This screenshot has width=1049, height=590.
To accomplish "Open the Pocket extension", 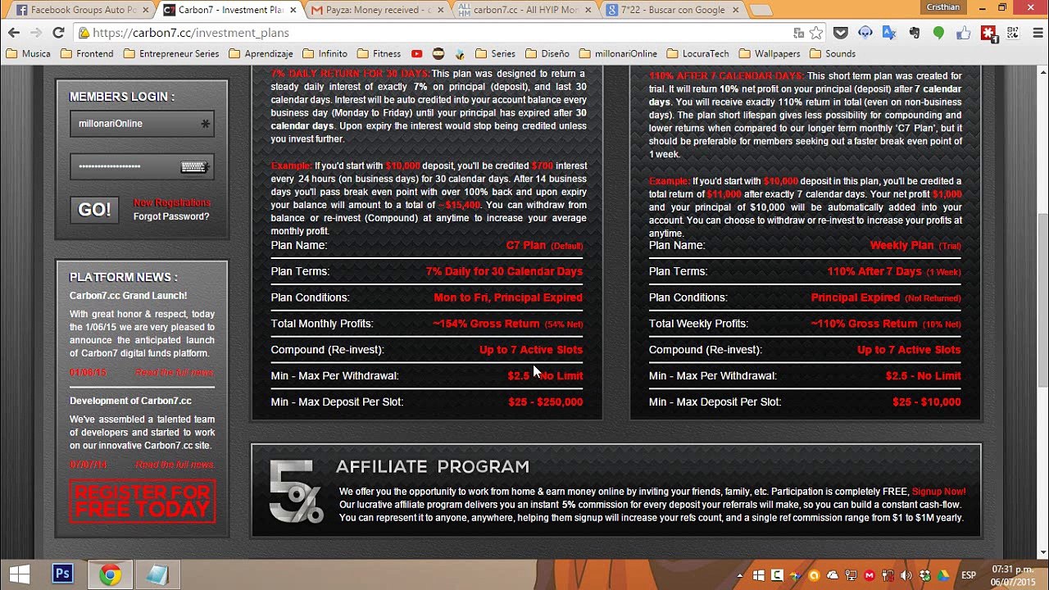I will (840, 33).
